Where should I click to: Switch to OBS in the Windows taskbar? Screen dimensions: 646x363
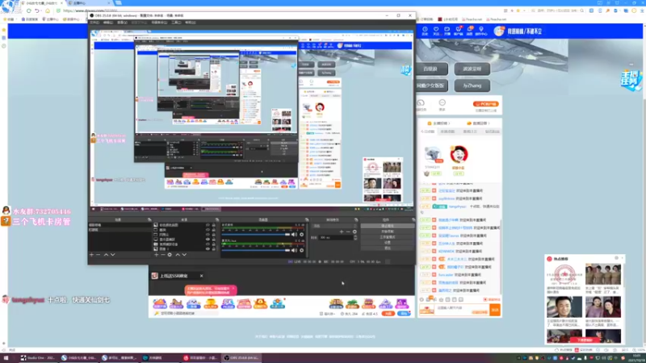(241, 358)
